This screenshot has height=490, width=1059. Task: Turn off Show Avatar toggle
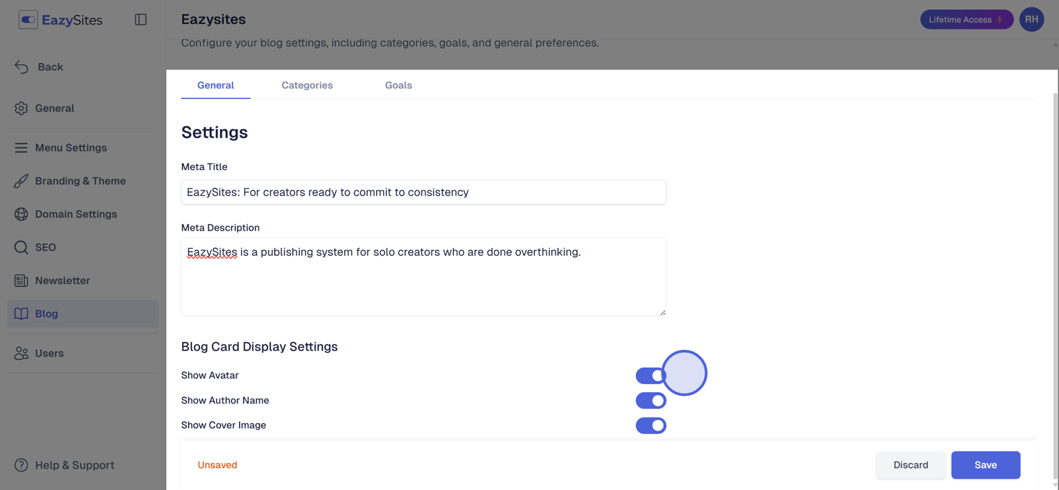651,376
